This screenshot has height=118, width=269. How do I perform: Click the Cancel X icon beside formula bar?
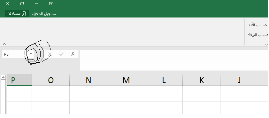(49, 54)
